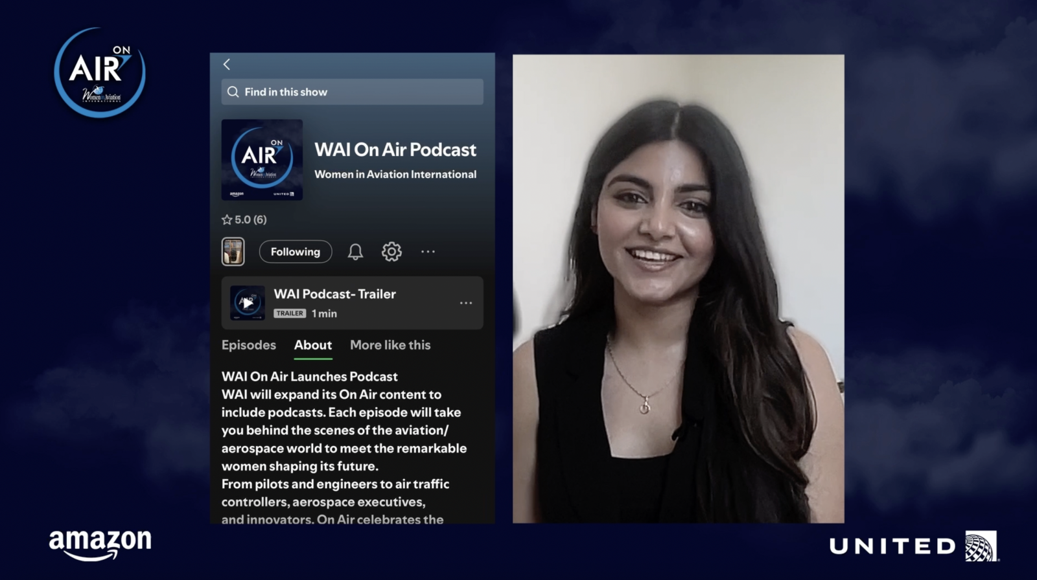Click the small playlist thumbnail beside Following
The height and width of the screenshot is (580, 1037).
[233, 252]
